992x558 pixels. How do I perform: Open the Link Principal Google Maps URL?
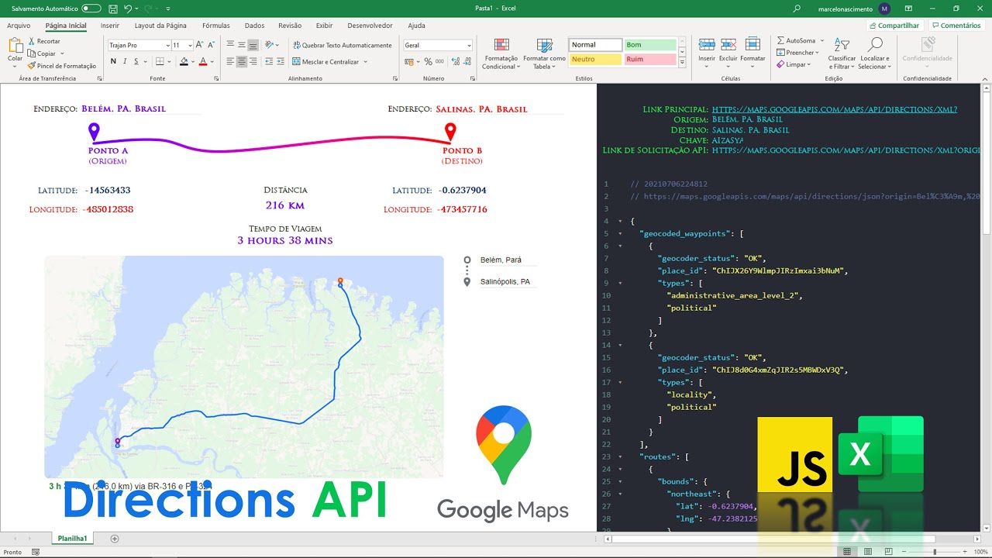point(835,110)
